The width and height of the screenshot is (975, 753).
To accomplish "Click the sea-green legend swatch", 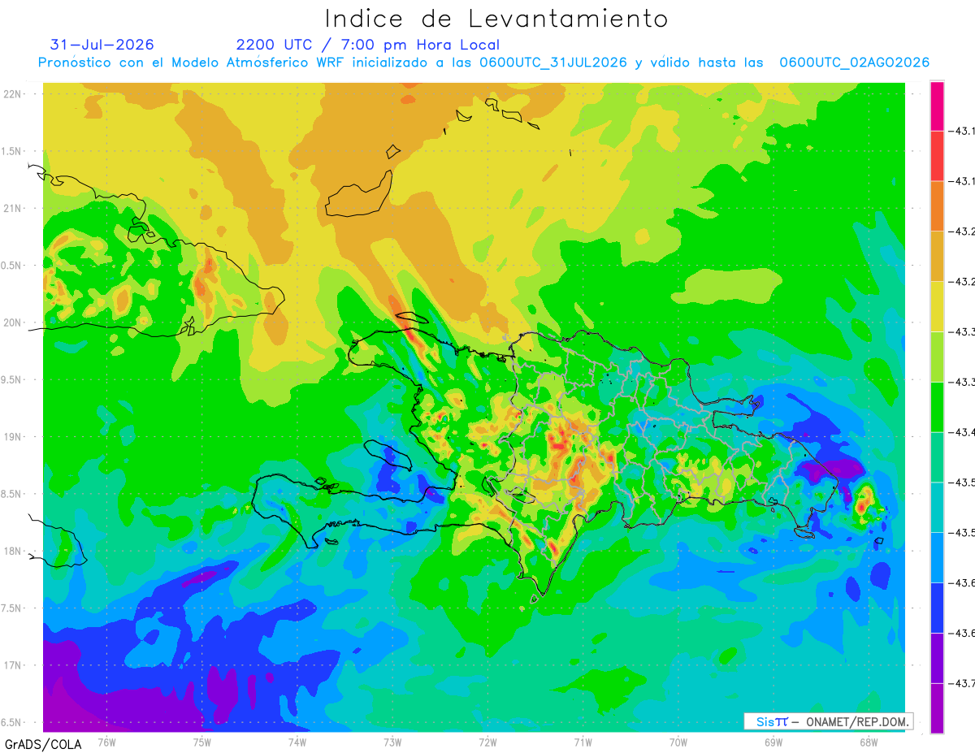I will (937, 457).
